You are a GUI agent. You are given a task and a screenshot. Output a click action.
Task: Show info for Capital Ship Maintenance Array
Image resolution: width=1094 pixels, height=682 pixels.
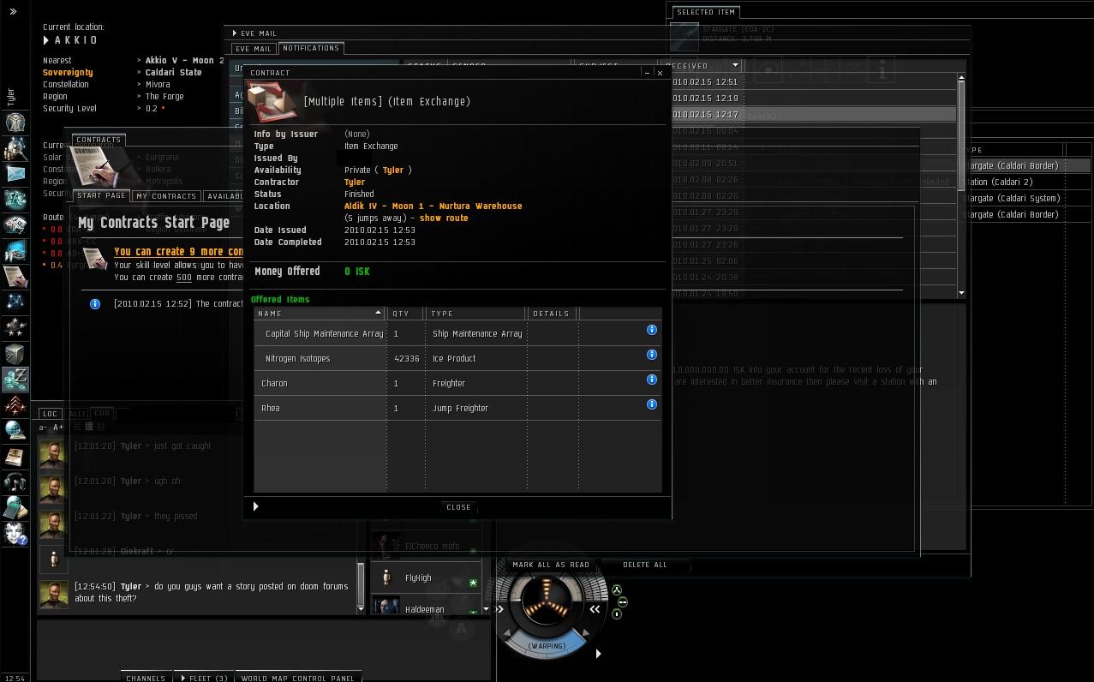651,330
